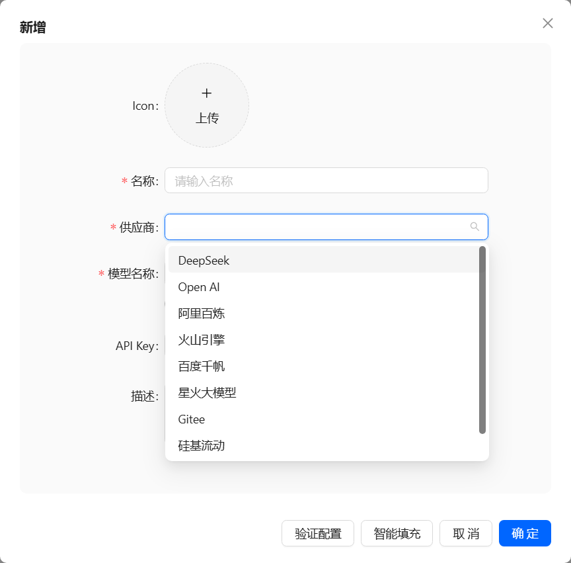This screenshot has width=571, height=563.
Task: Click the 供应商 combo box
Action: click(317, 227)
